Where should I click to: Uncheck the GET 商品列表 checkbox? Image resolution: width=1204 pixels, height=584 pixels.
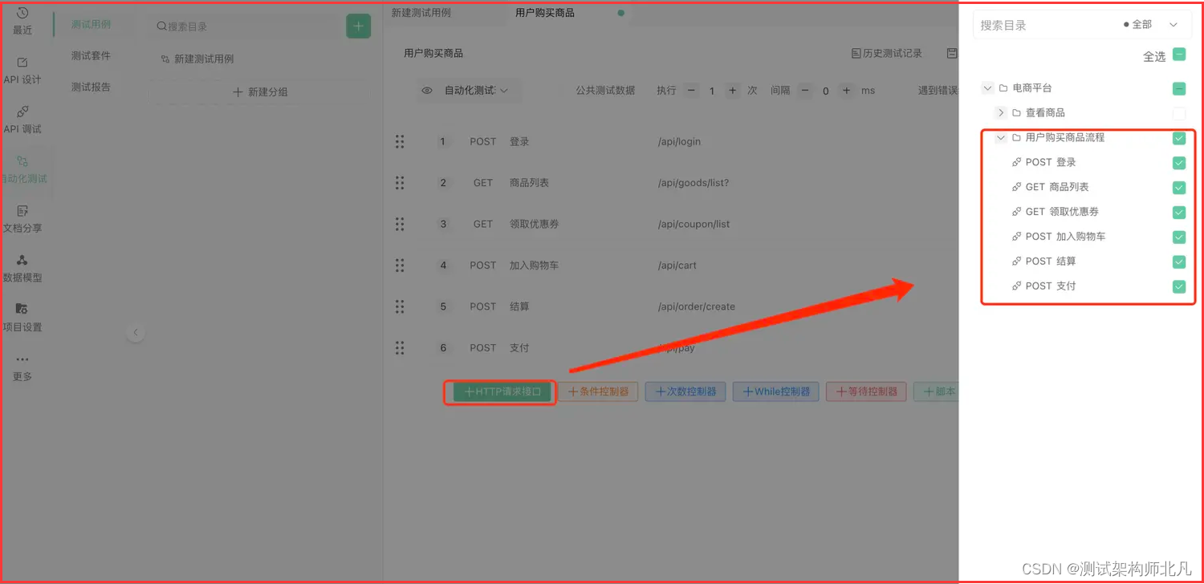[1179, 188]
